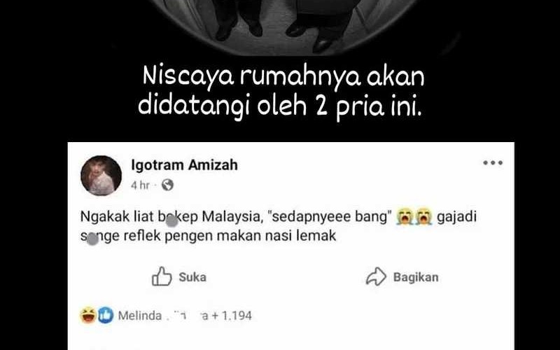Viewport: 560px width, 350px height.
Task: Click Igotram Amizah's profile picture
Action: click(x=101, y=176)
